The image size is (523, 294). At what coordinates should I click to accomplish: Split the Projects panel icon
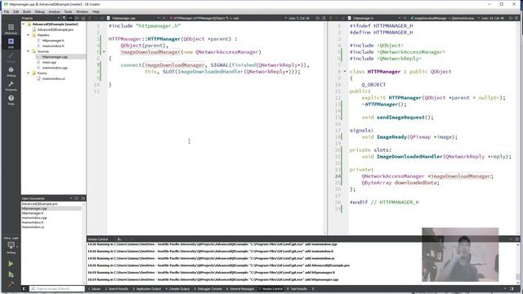pos(77,18)
